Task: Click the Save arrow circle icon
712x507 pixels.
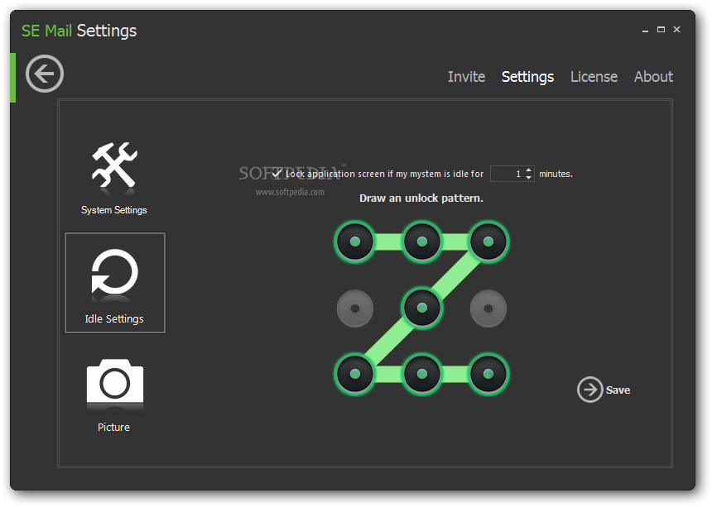Action: [x=589, y=390]
